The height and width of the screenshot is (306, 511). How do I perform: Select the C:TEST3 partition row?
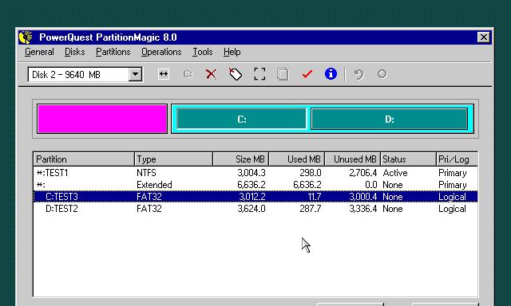(x=255, y=197)
